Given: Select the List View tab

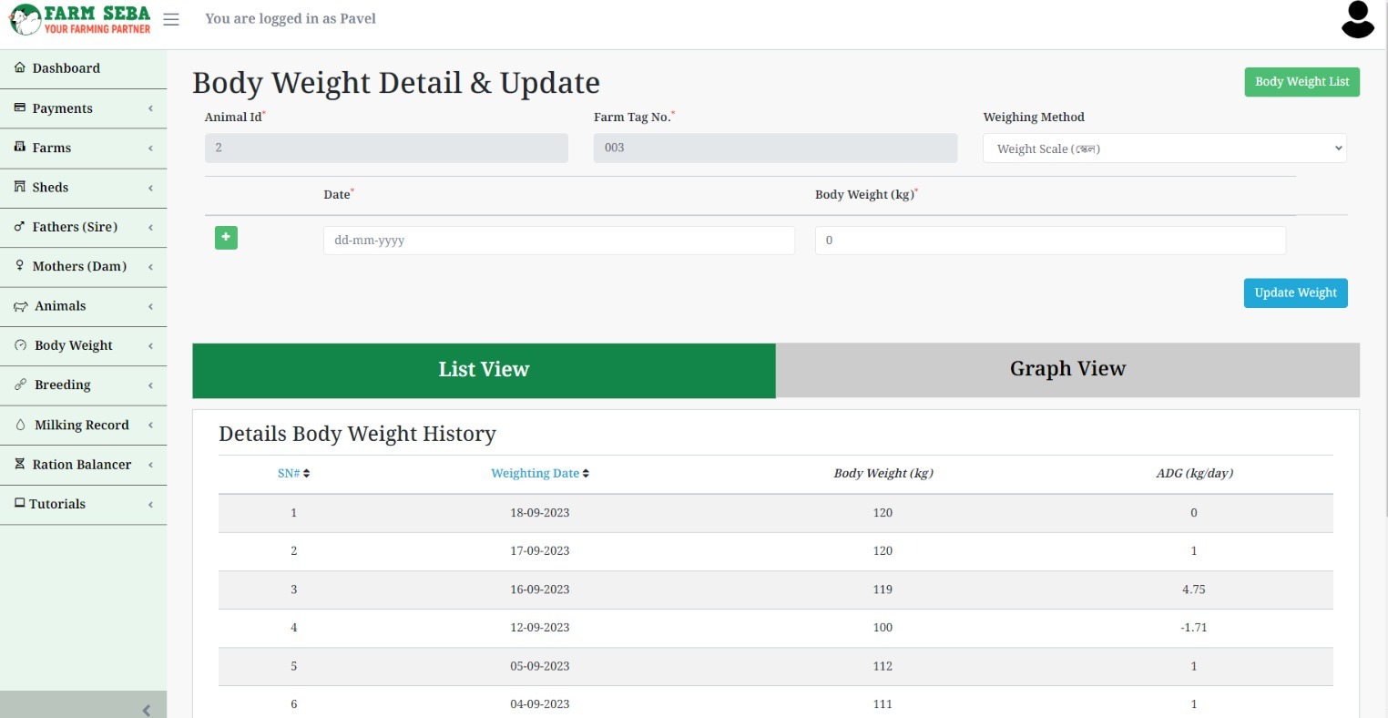Looking at the screenshot, I should [484, 370].
